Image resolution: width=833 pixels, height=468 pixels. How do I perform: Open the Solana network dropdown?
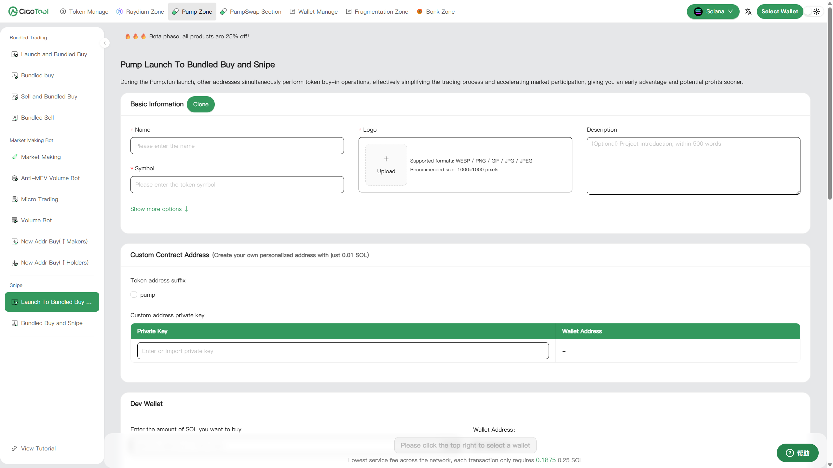tap(713, 11)
